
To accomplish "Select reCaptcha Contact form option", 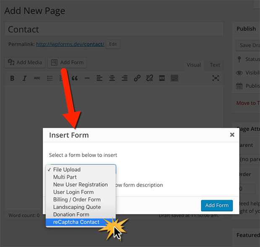I will click(81, 222).
